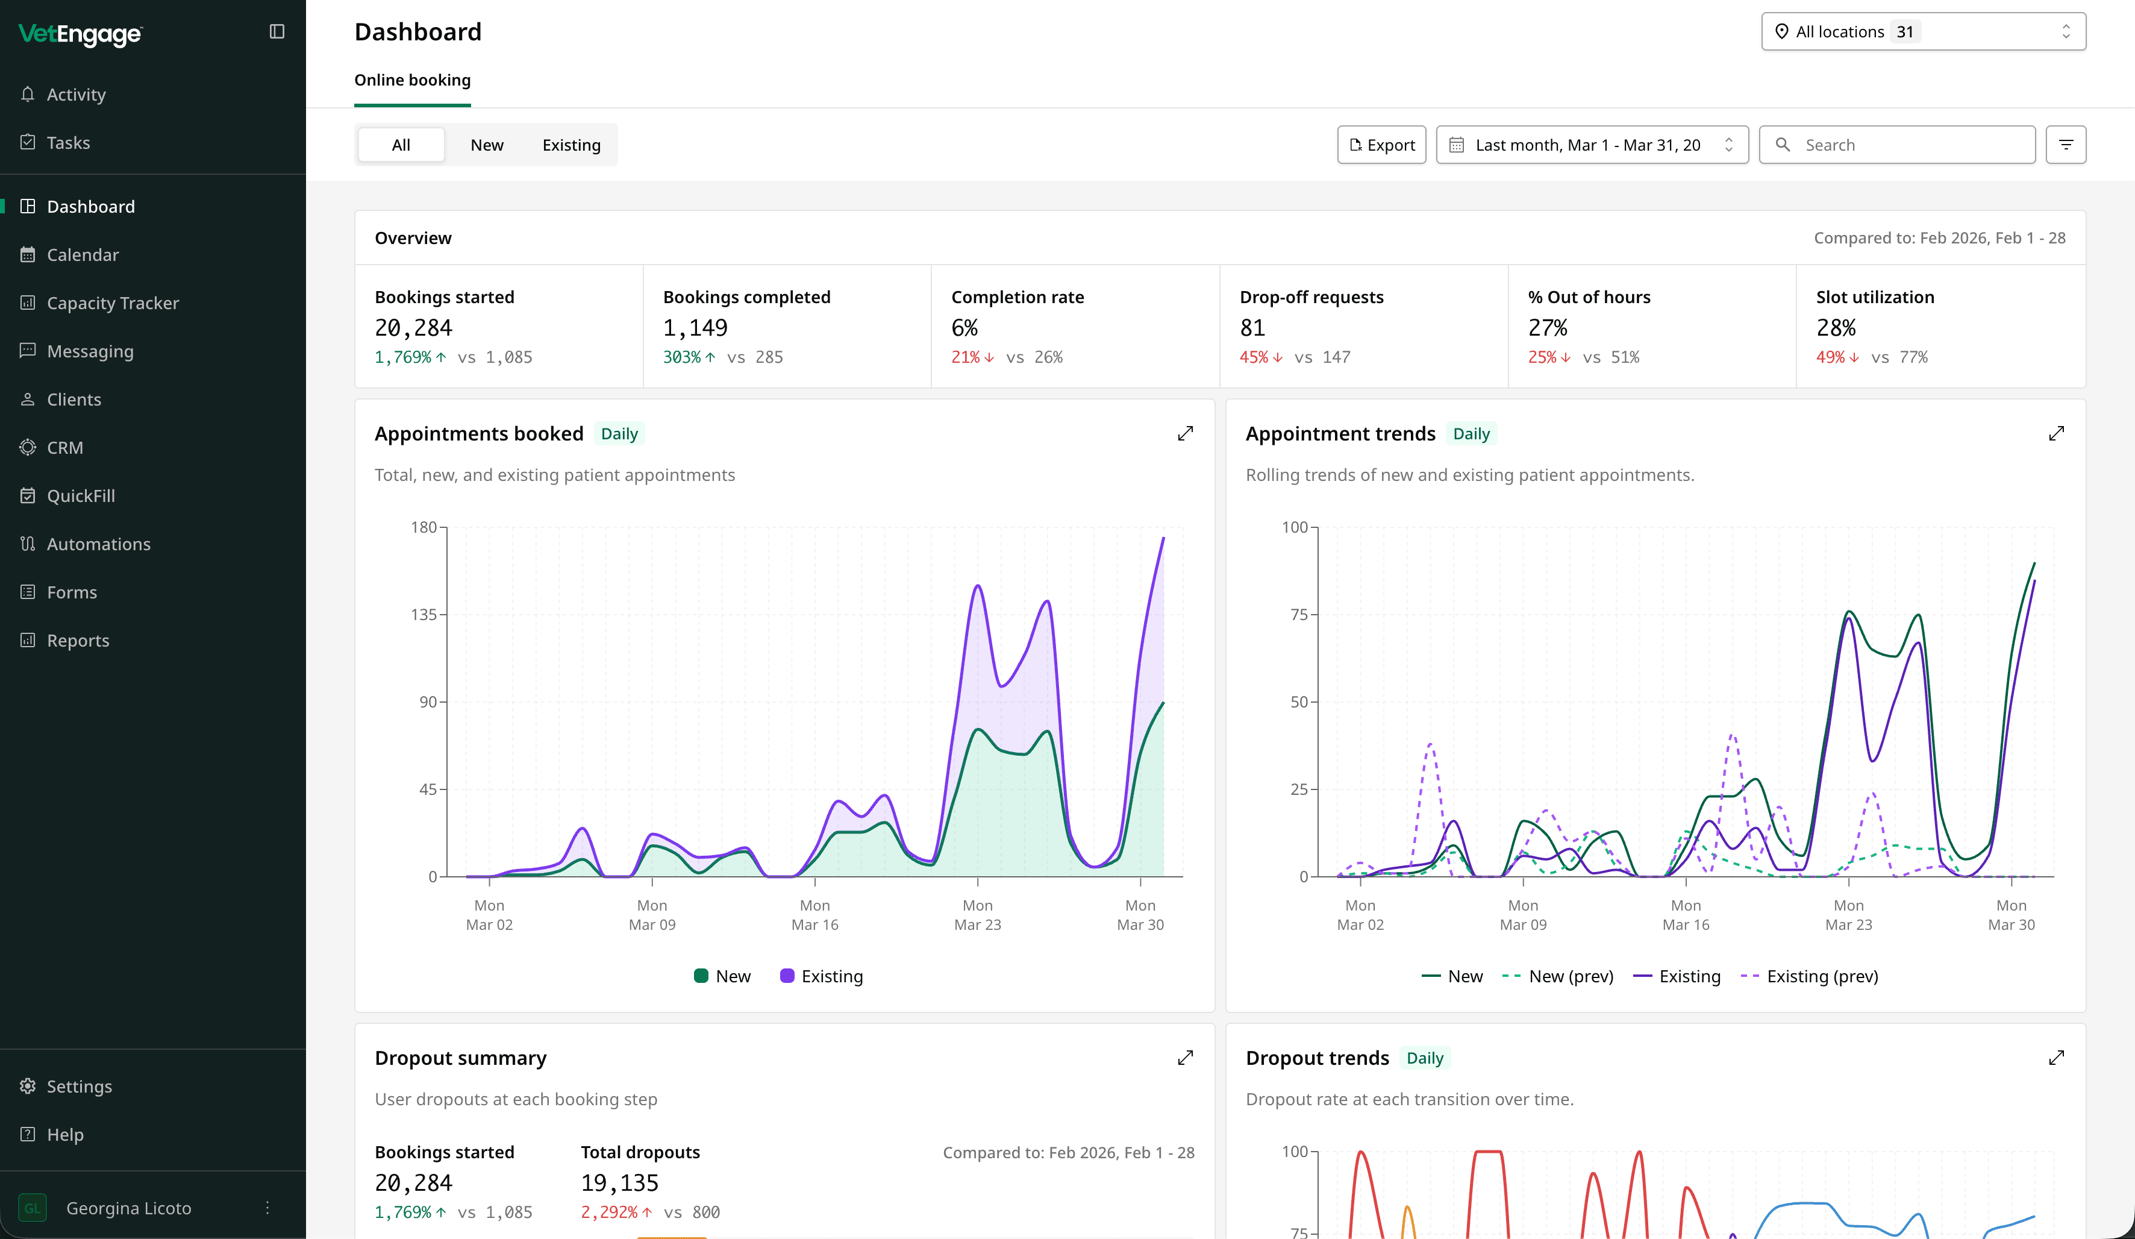Click the Help question icon
Image resolution: width=2135 pixels, height=1239 pixels.
[28, 1135]
